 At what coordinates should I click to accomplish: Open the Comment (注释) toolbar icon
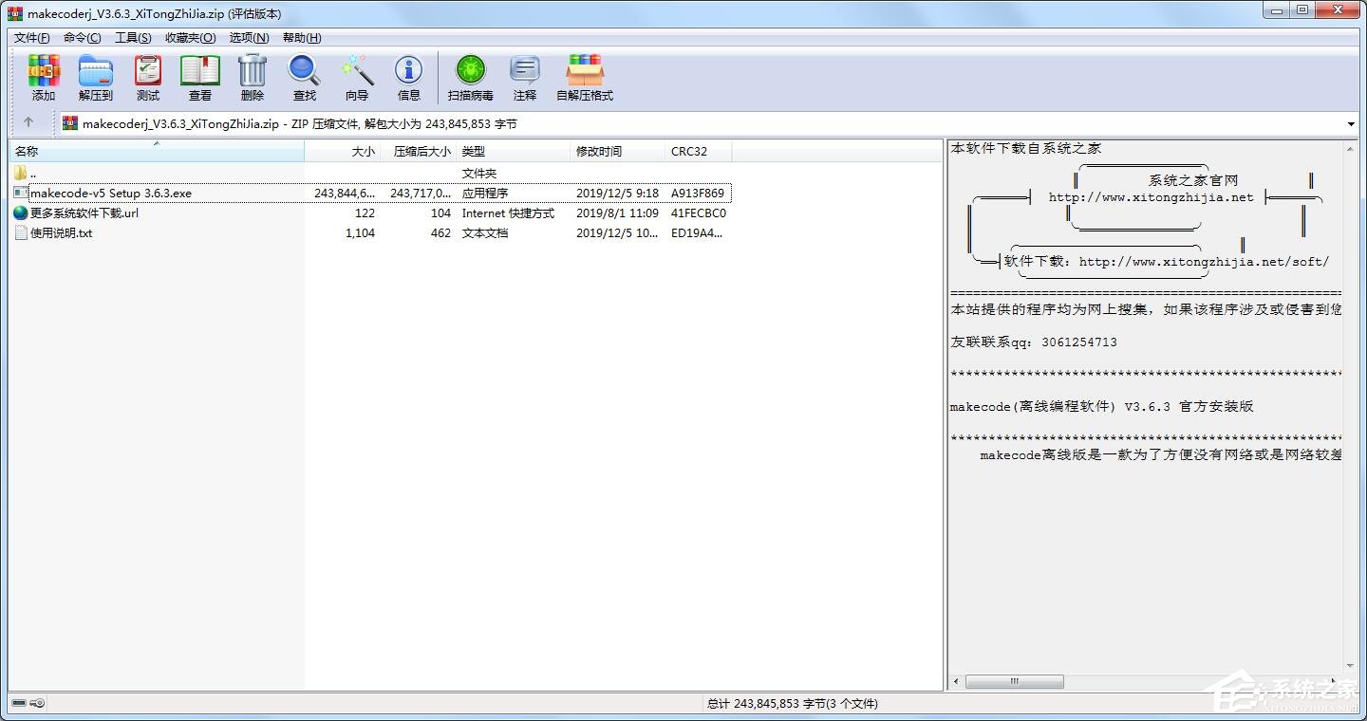point(525,71)
